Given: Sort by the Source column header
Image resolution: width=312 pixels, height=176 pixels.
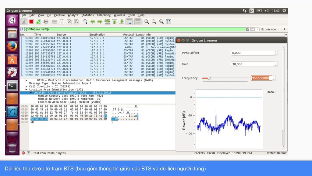Looking at the screenshot, I should tap(73, 35).
